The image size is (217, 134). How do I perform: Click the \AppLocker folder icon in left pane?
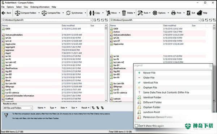[3, 44]
